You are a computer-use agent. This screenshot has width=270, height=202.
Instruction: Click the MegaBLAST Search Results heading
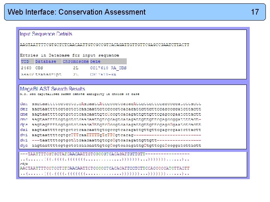(x=52, y=89)
